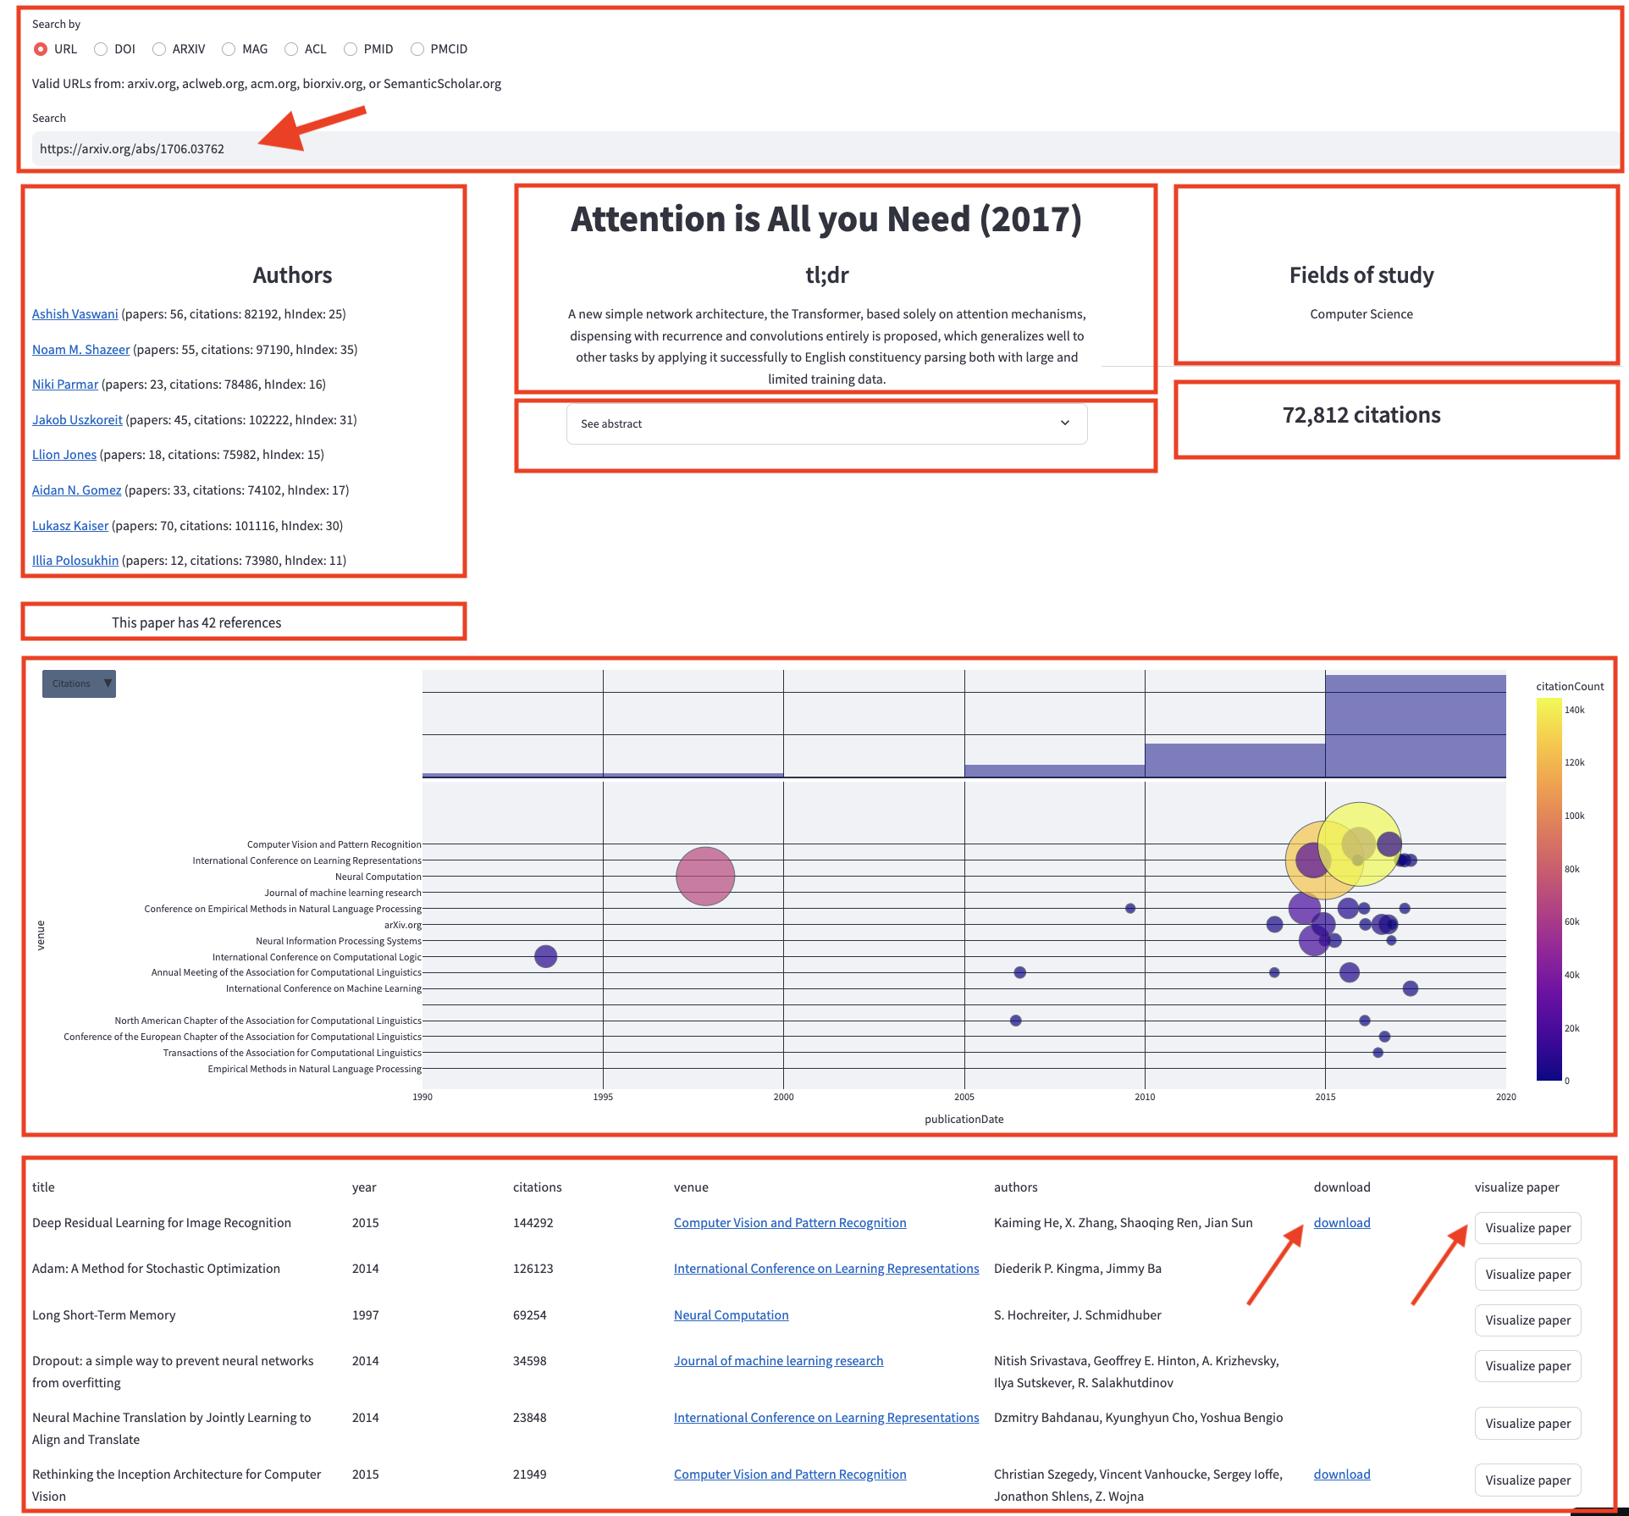Screen dimensions: 1629x1516
Task: Visualize paper for Long Short-Term Memory
Action: pyautogui.click(x=1527, y=1320)
